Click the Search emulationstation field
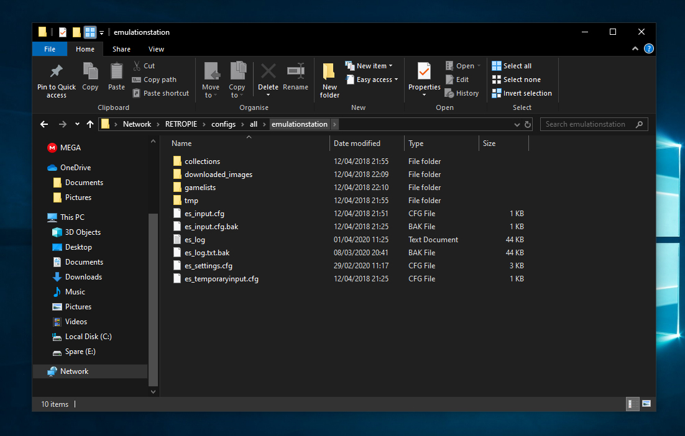The width and height of the screenshot is (685, 436). click(x=594, y=124)
